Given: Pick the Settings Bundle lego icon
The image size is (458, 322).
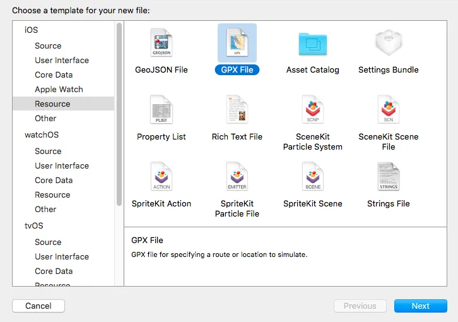Looking at the screenshot, I should coord(389,43).
